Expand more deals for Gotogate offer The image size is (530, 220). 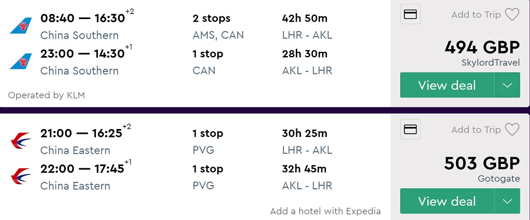[507, 201]
